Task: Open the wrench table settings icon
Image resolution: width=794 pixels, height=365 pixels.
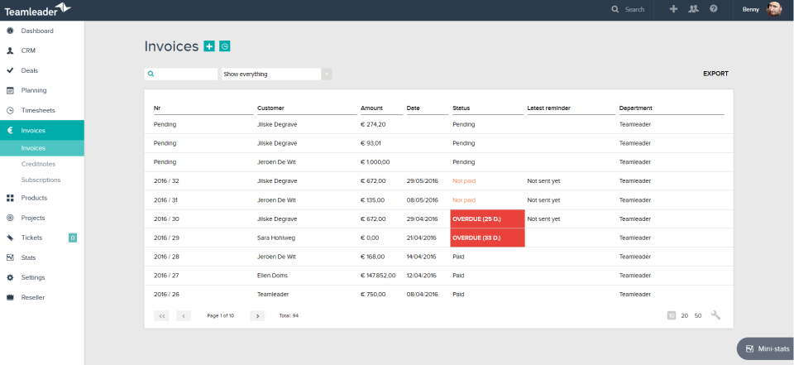Action: [715, 315]
